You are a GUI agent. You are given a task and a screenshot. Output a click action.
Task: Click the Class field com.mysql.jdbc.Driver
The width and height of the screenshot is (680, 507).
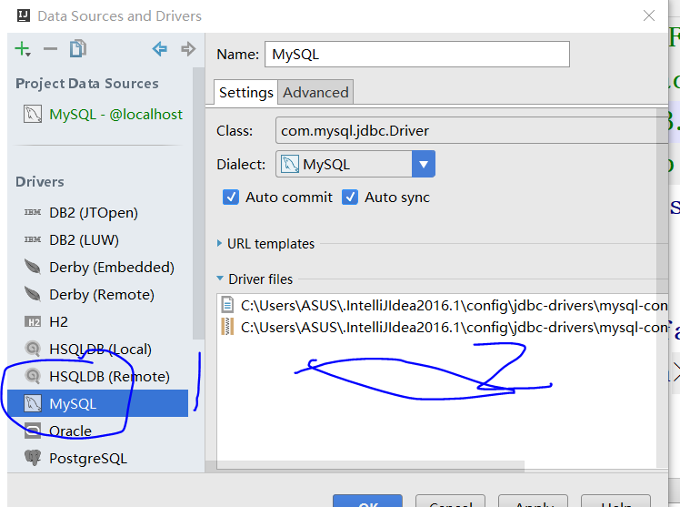click(x=472, y=131)
